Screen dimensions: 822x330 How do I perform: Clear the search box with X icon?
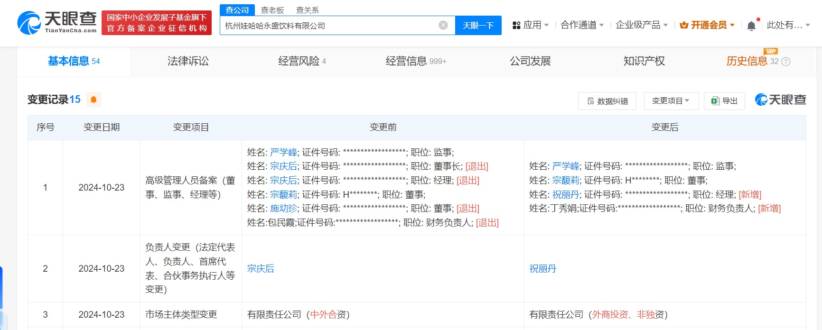click(443, 26)
